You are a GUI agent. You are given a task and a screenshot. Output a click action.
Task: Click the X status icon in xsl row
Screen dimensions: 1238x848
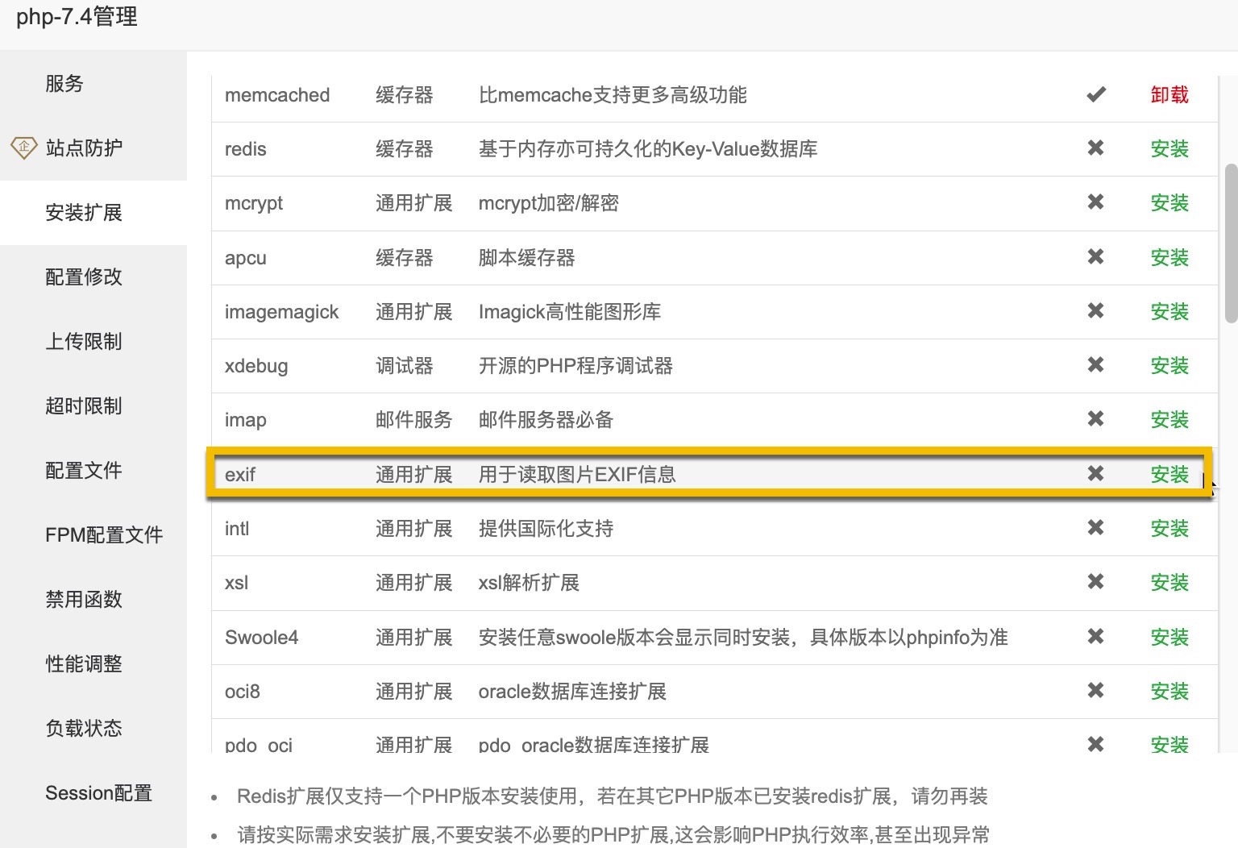click(x=1095, y=582)
